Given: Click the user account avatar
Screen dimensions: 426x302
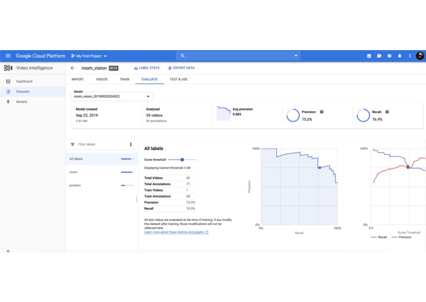Looking at the screenshot, I should [x=420, y=56].
